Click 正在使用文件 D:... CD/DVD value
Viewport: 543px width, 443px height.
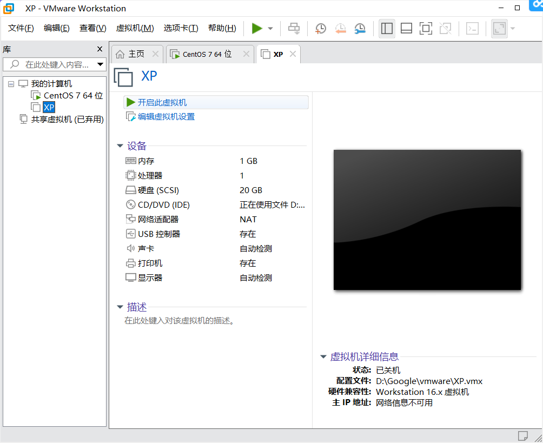pos(272,204)
